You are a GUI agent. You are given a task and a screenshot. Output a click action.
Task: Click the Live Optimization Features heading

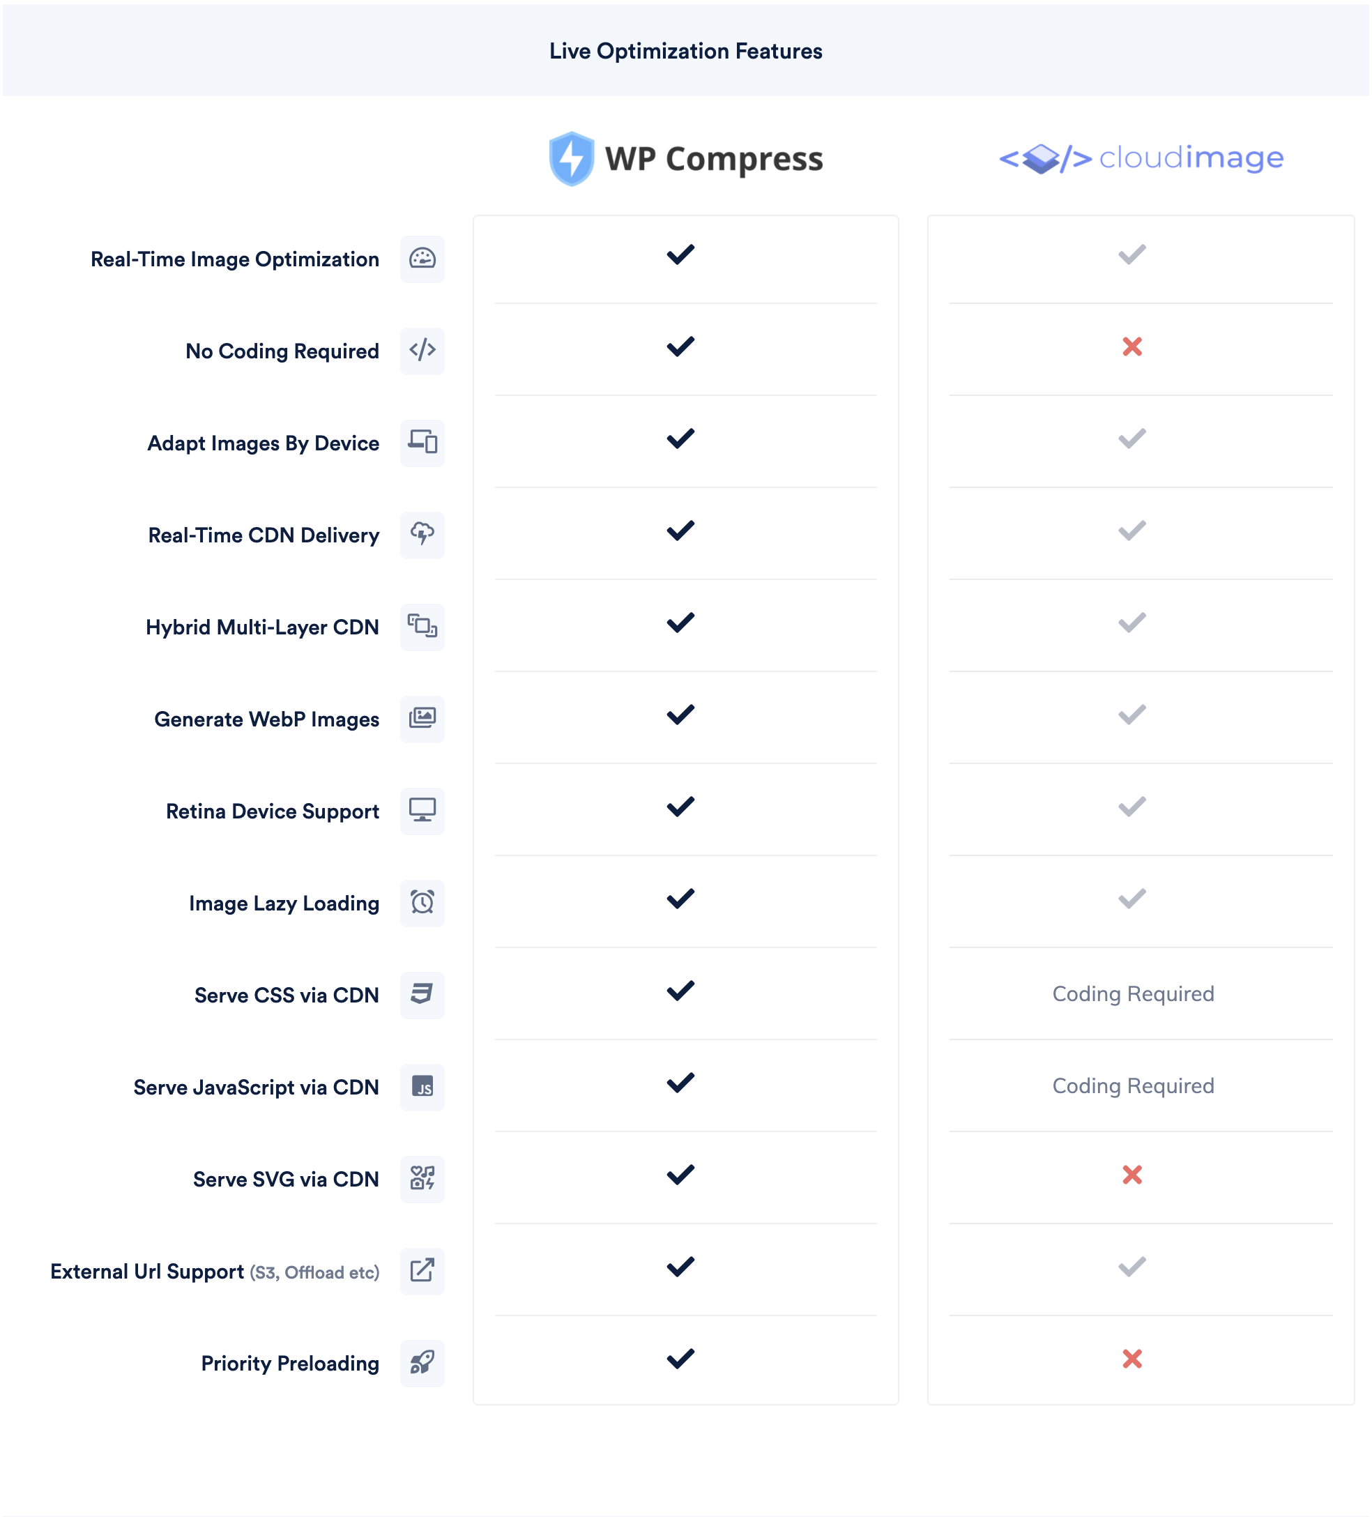(685, 51)
